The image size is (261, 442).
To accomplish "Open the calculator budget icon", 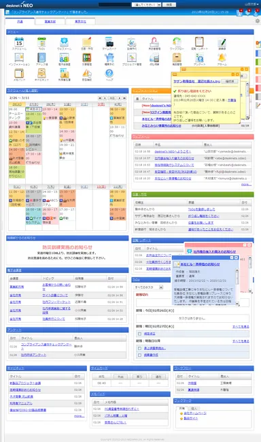I will (154, 58).
